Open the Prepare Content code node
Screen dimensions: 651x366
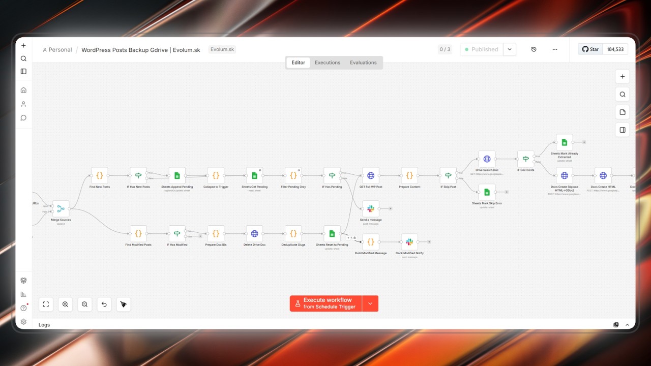(x=409, y=175)
